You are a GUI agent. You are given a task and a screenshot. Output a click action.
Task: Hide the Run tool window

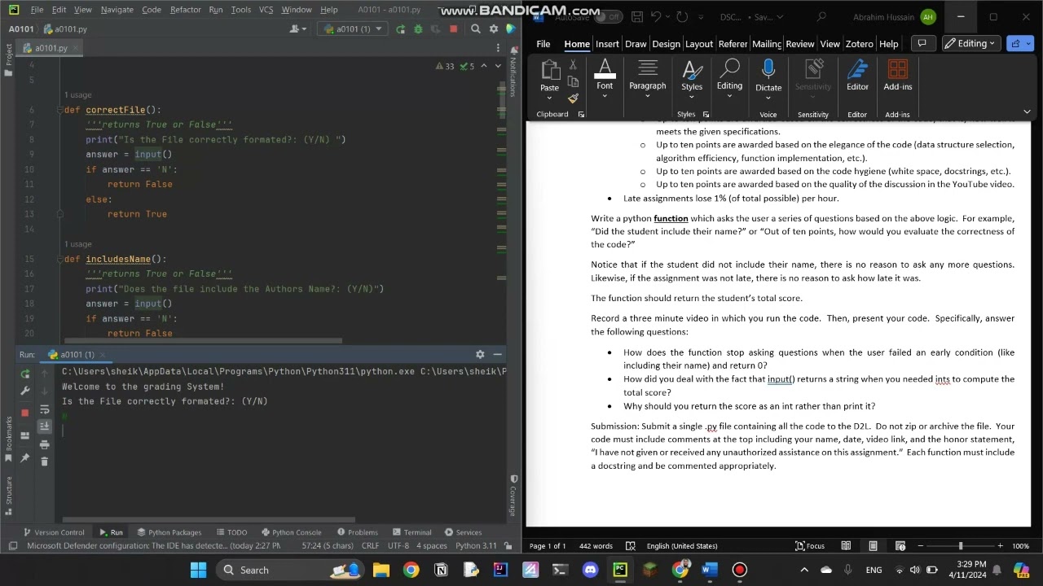(x=497, y=355)
